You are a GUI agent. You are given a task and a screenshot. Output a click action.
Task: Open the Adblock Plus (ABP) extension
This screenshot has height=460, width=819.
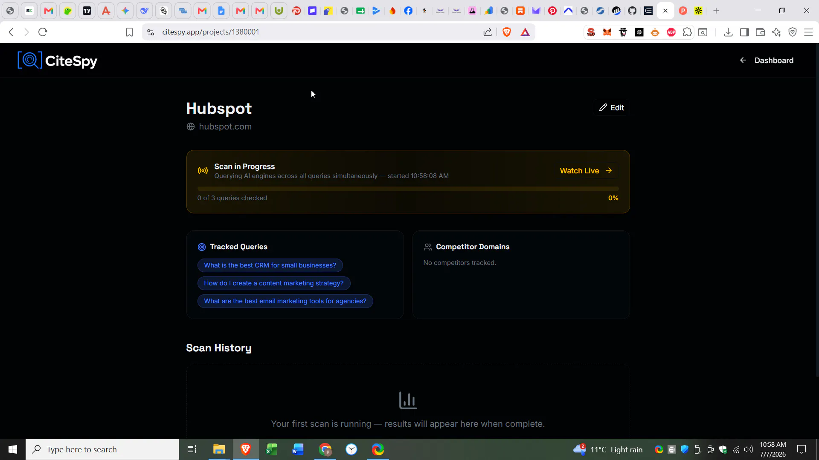click(671, 32)
